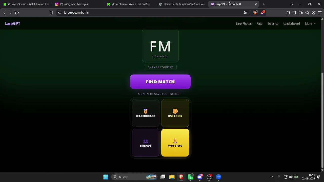Open notifications bell icon
Screen dimensions: 324x182
[x=318, y=177]
